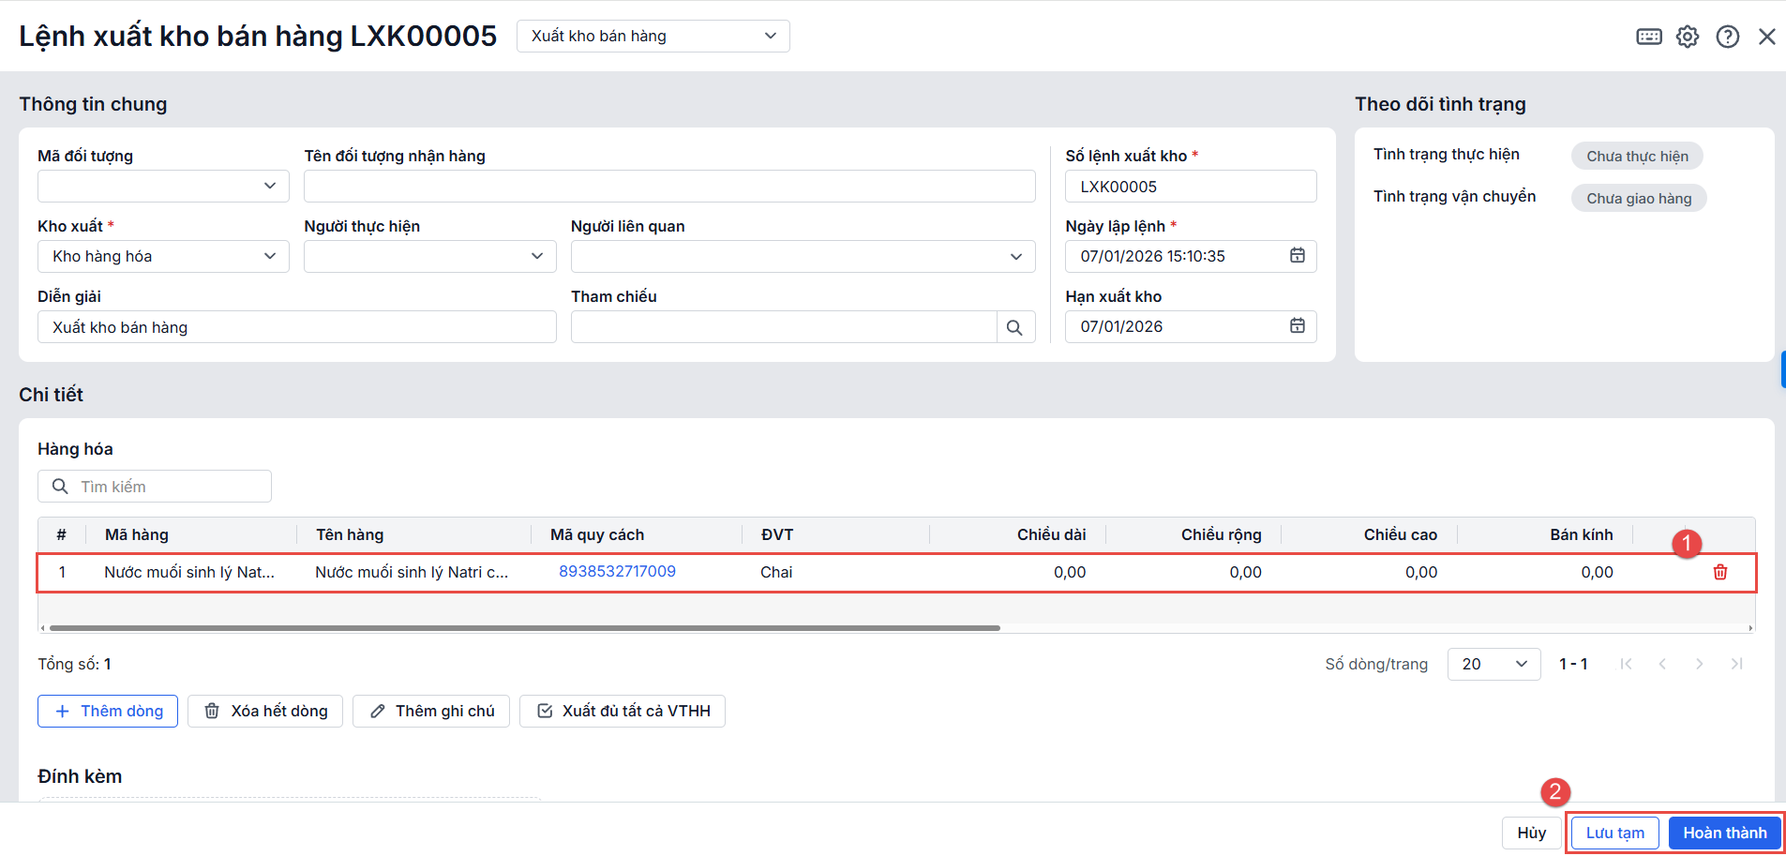Delete the product row with trash icon
1786x856 pixels.
click(1719, 572)
